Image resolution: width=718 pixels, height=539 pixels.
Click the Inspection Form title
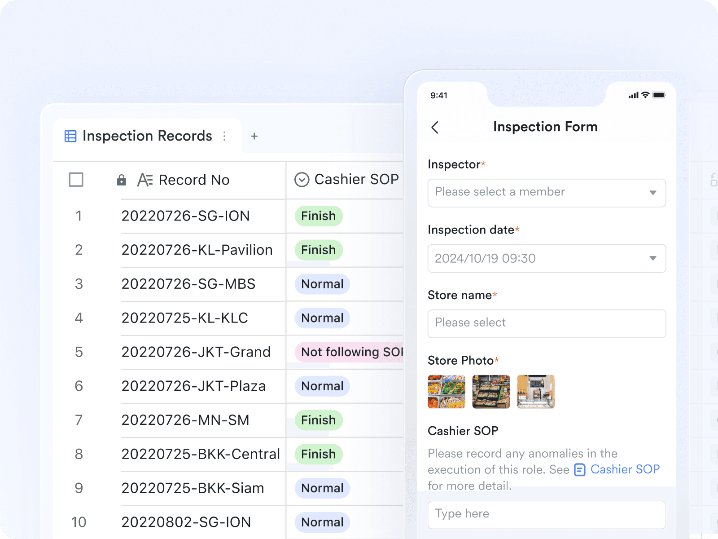(x=545, y=127)
